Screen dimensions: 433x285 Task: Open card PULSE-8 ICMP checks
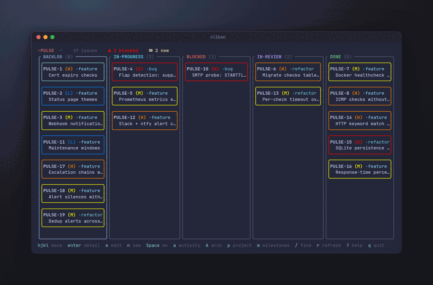[x=360, y=96]
